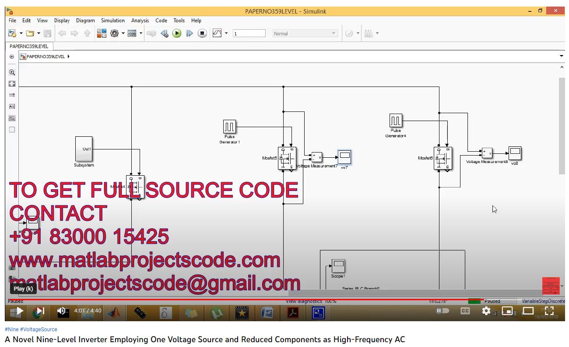Viewport: 569px width, 347px height.
Task: Click the Run simulation green play button
Action: 177,33
